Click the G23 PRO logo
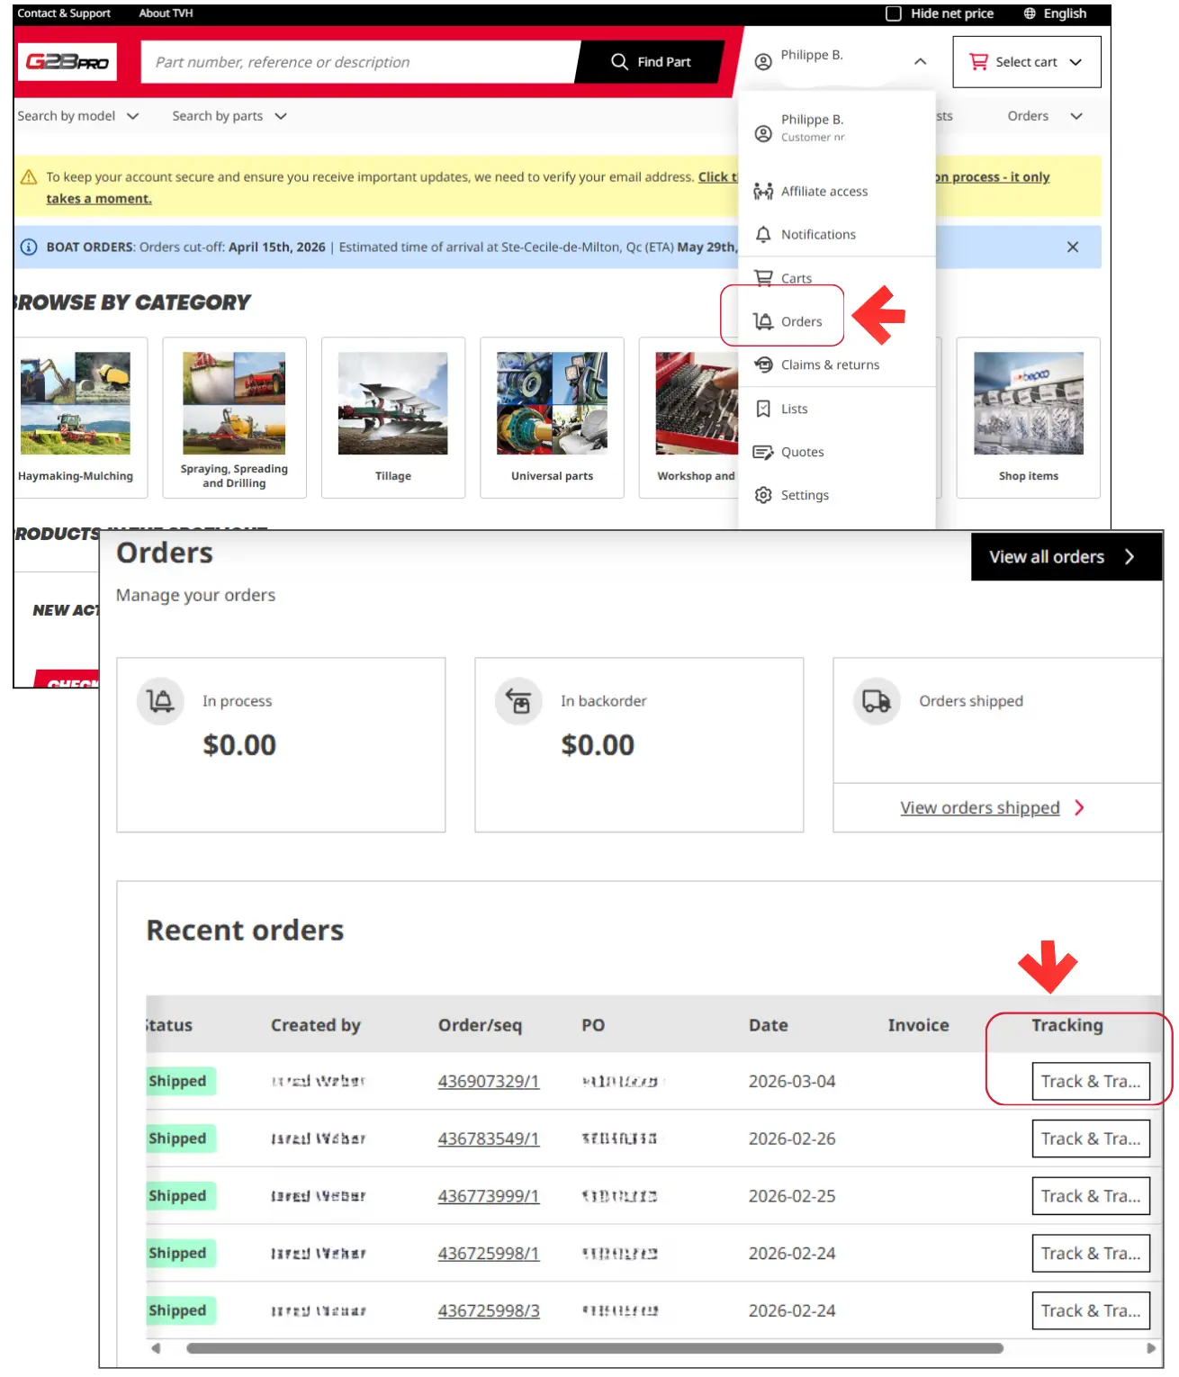This screenshot has width=1179, height=1377. (67, 62)
